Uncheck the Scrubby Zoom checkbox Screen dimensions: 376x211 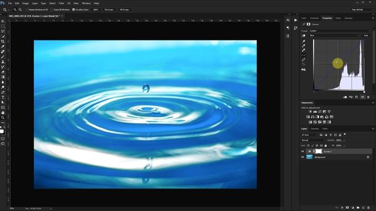73,10
